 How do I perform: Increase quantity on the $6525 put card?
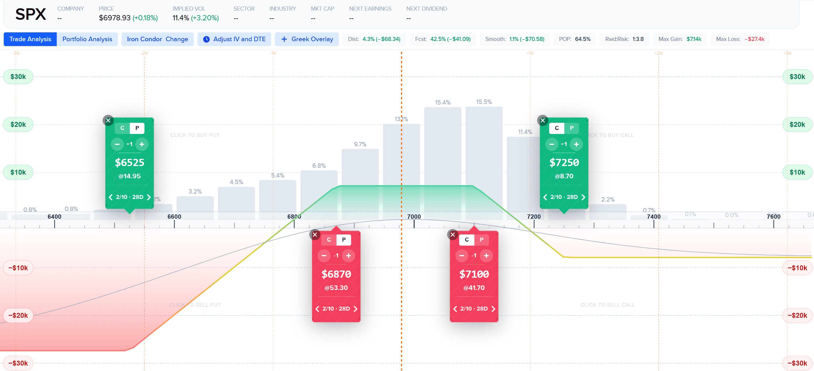click(x=142, y=144)
